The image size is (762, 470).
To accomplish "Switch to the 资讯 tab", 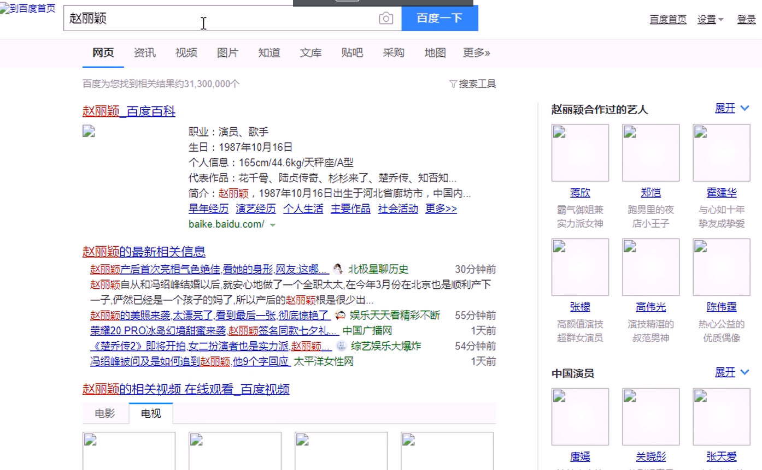I will [x=144, y=53].
